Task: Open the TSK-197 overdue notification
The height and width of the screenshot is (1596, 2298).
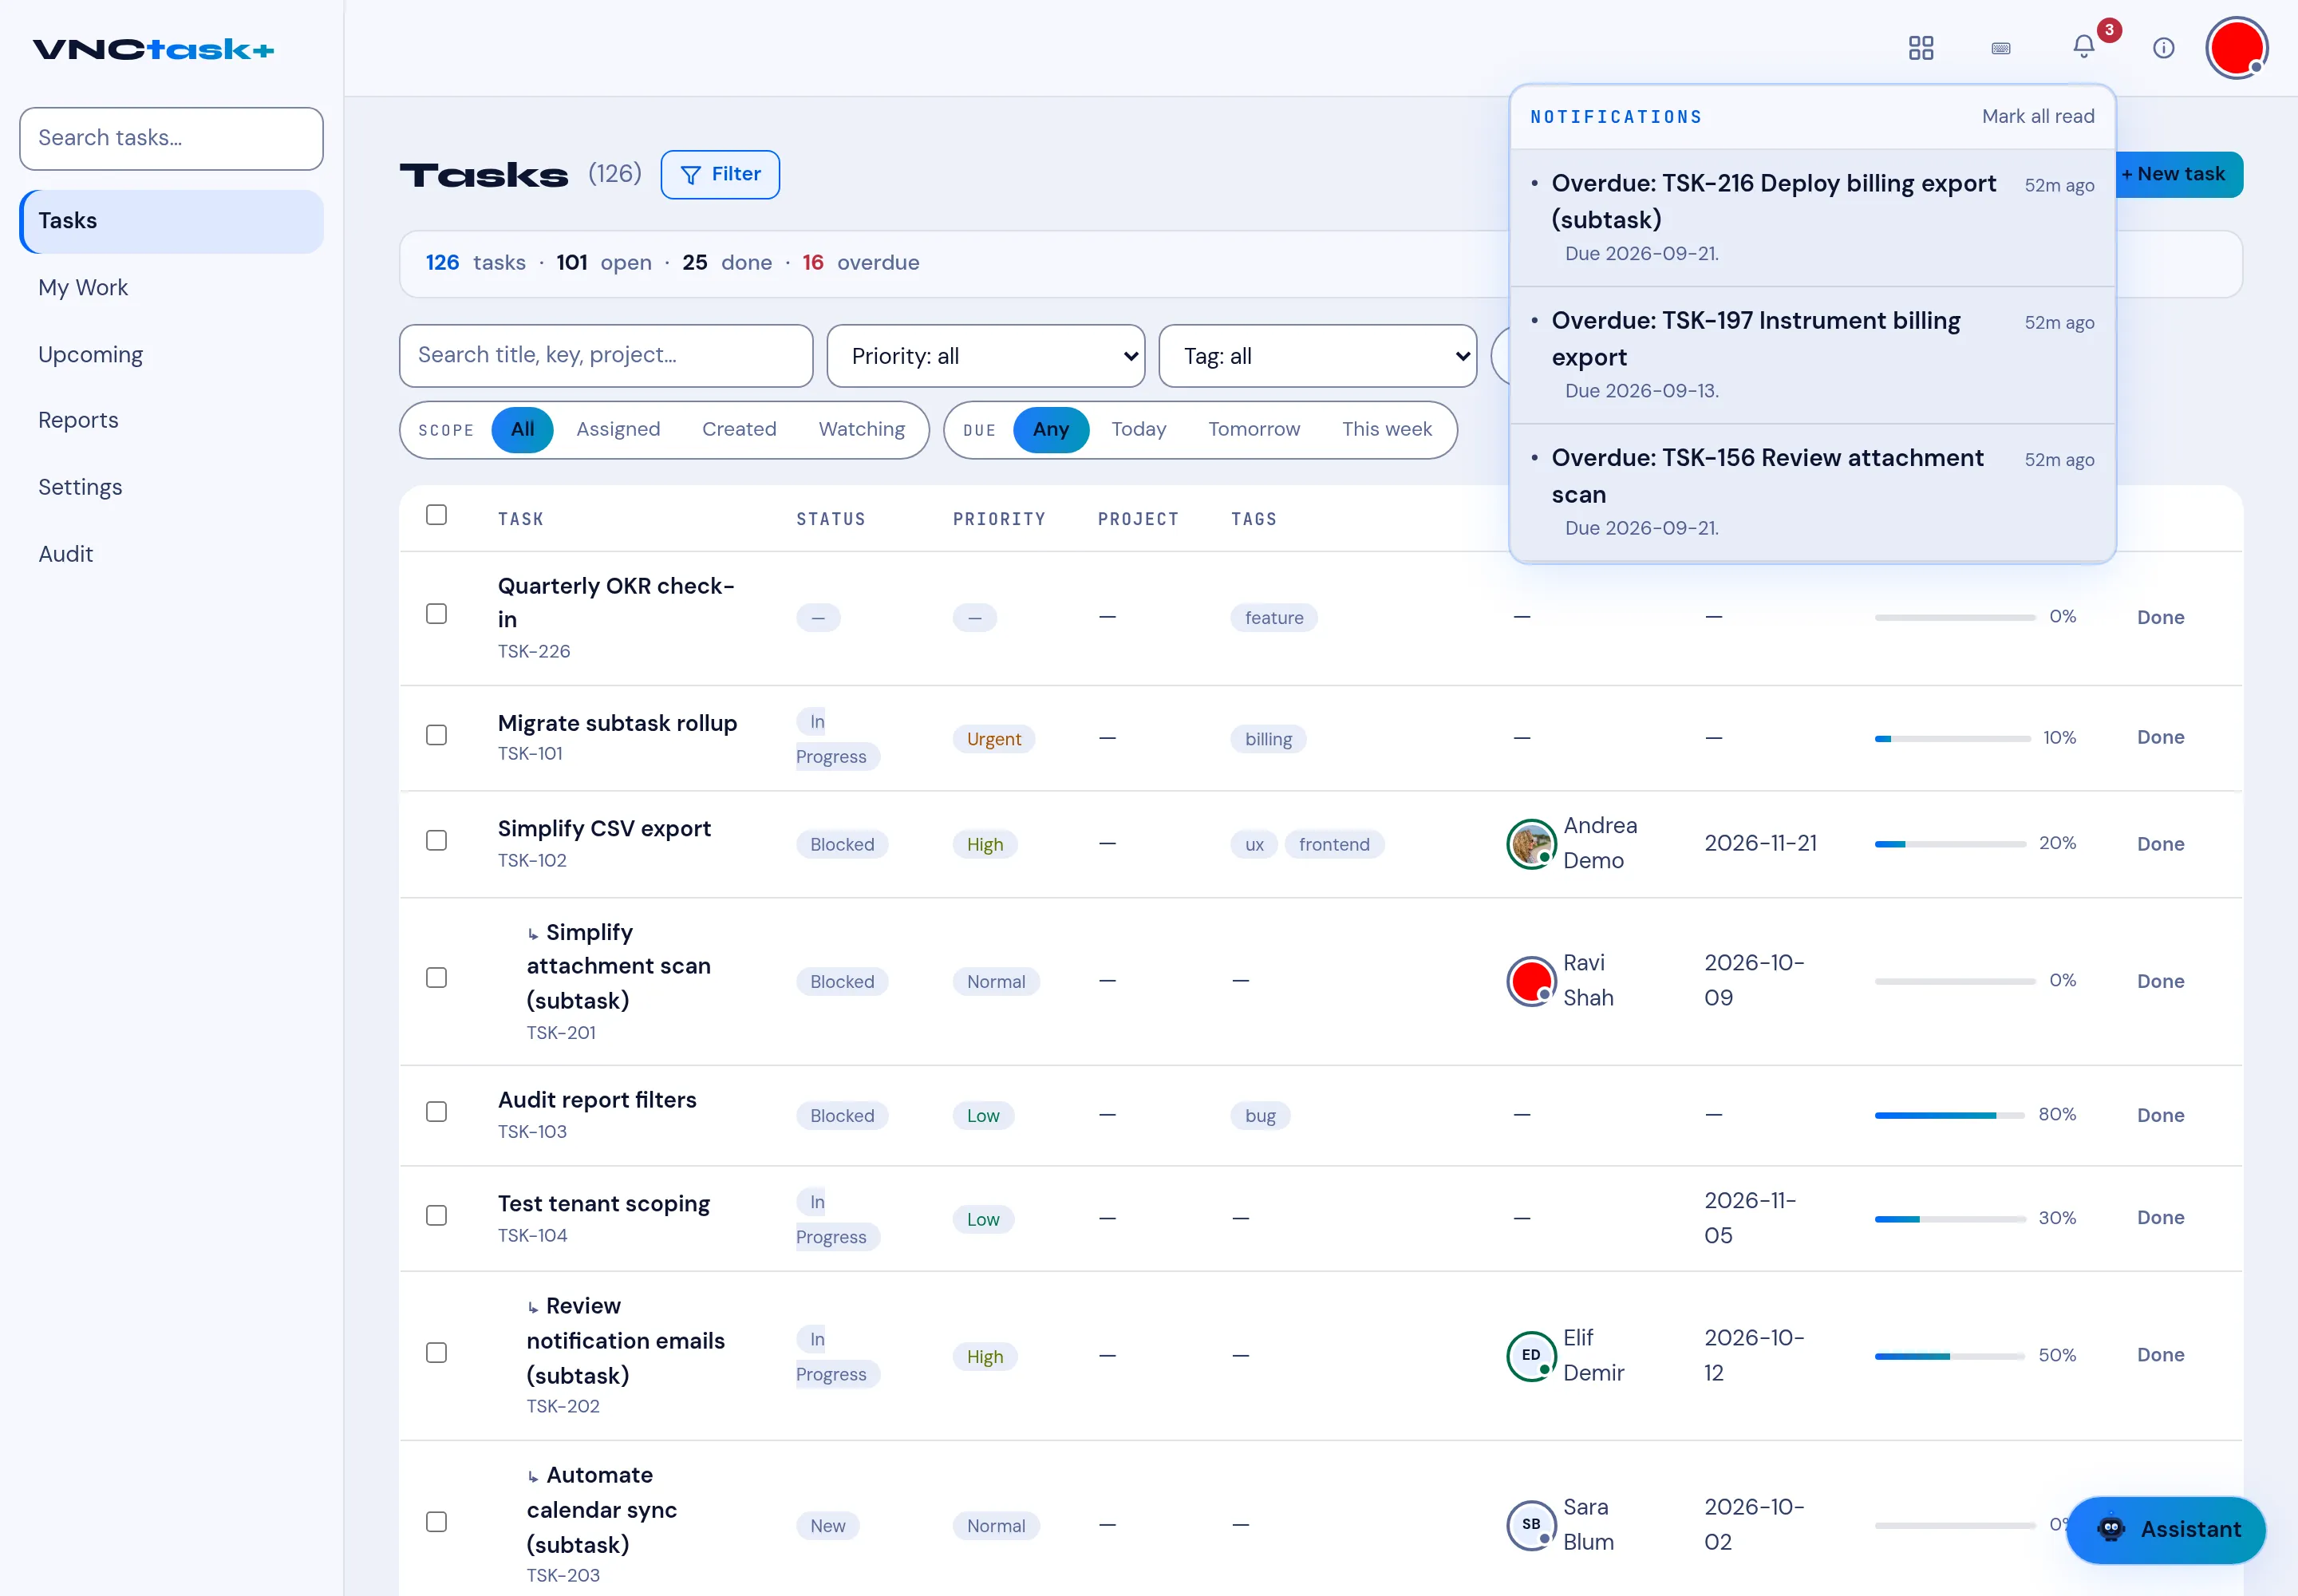Action: (1812, 356)
